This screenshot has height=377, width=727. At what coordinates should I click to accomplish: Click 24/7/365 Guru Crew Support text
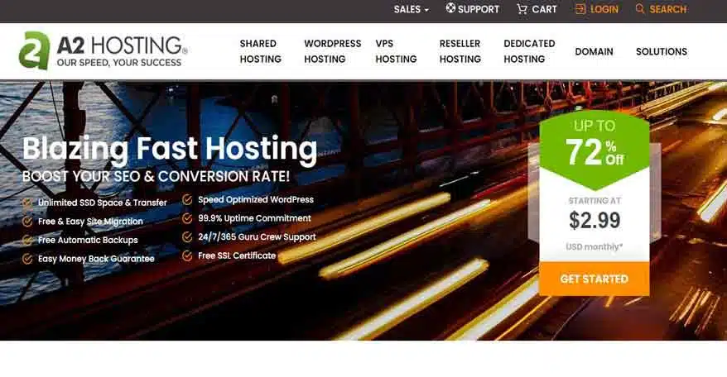[x=257, y=237]
